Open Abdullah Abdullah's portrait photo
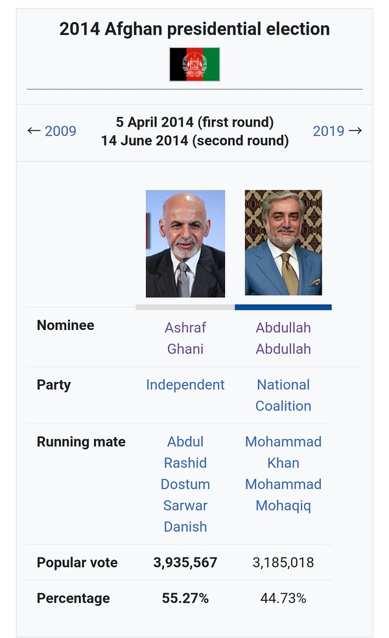The height and width of the screenshot is (638, 389). pyautogui.click(x=283, y=243)
